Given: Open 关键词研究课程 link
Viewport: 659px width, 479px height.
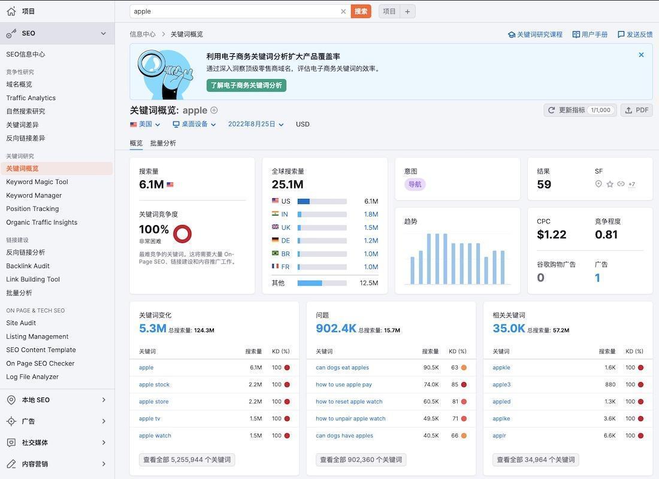Looking at the screenshot, I should pyautogui.click(x=535, y=35).
